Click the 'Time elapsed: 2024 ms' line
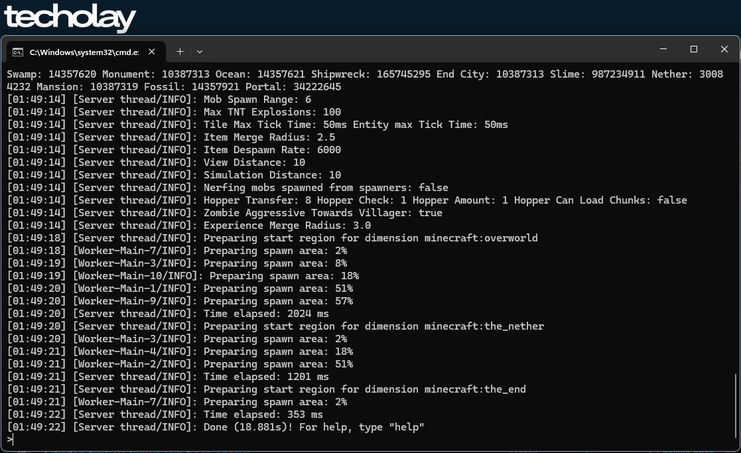 click(x=168, y=314)
